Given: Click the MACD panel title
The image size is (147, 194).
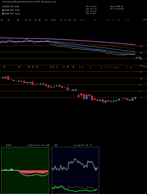Looking at the screenshot, I should [9, 145].
